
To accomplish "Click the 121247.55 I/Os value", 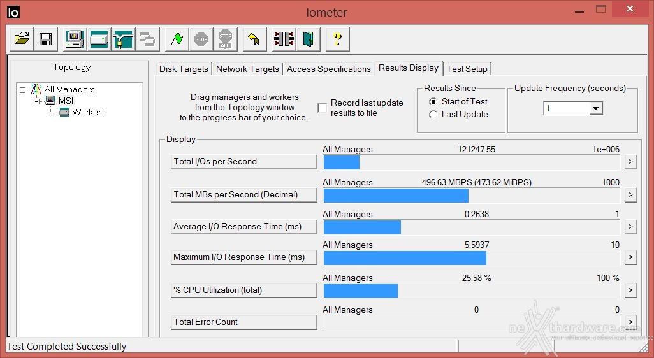I will pos(476,149).
